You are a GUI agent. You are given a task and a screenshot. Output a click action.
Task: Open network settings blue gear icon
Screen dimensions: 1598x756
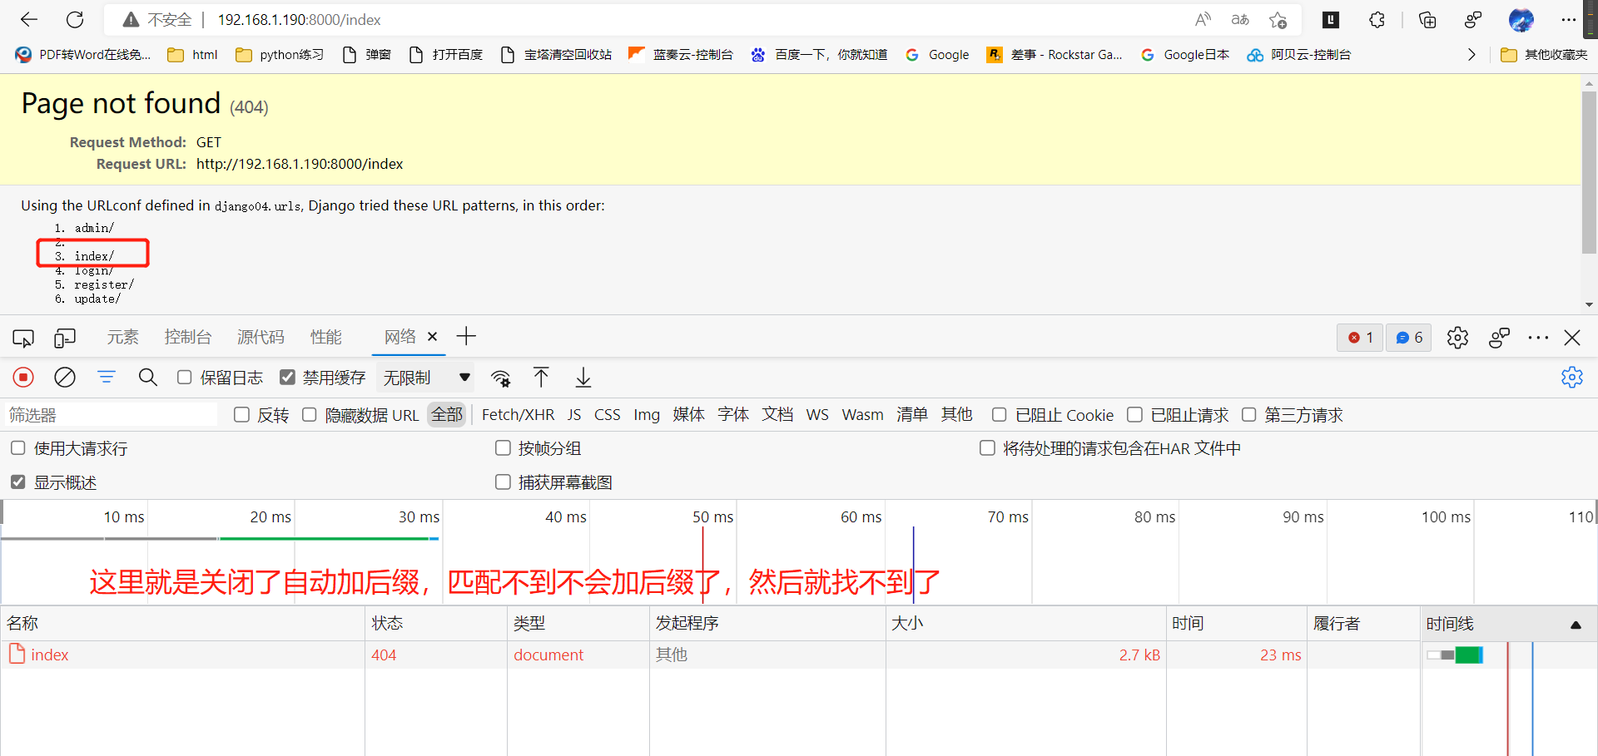1571,378
